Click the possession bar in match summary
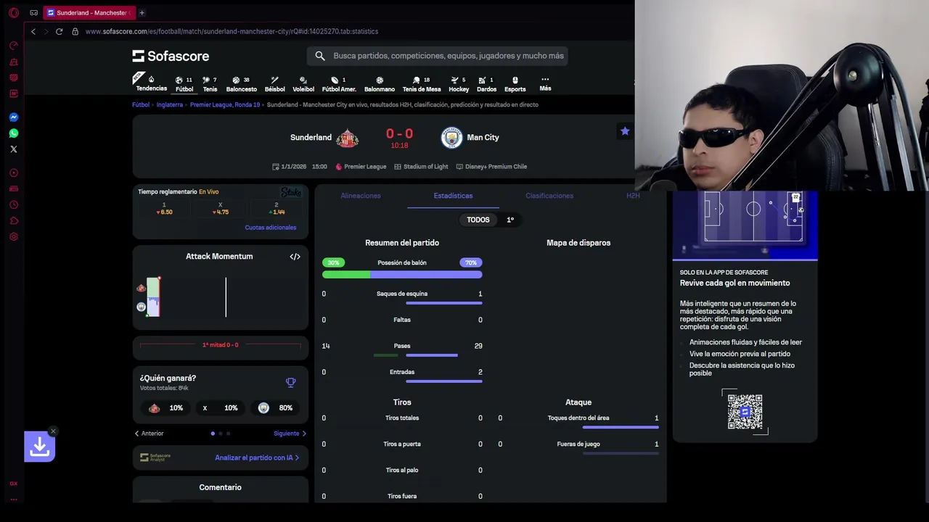The image size is (929, 522). pyautogui.click(x=402, y=275)
